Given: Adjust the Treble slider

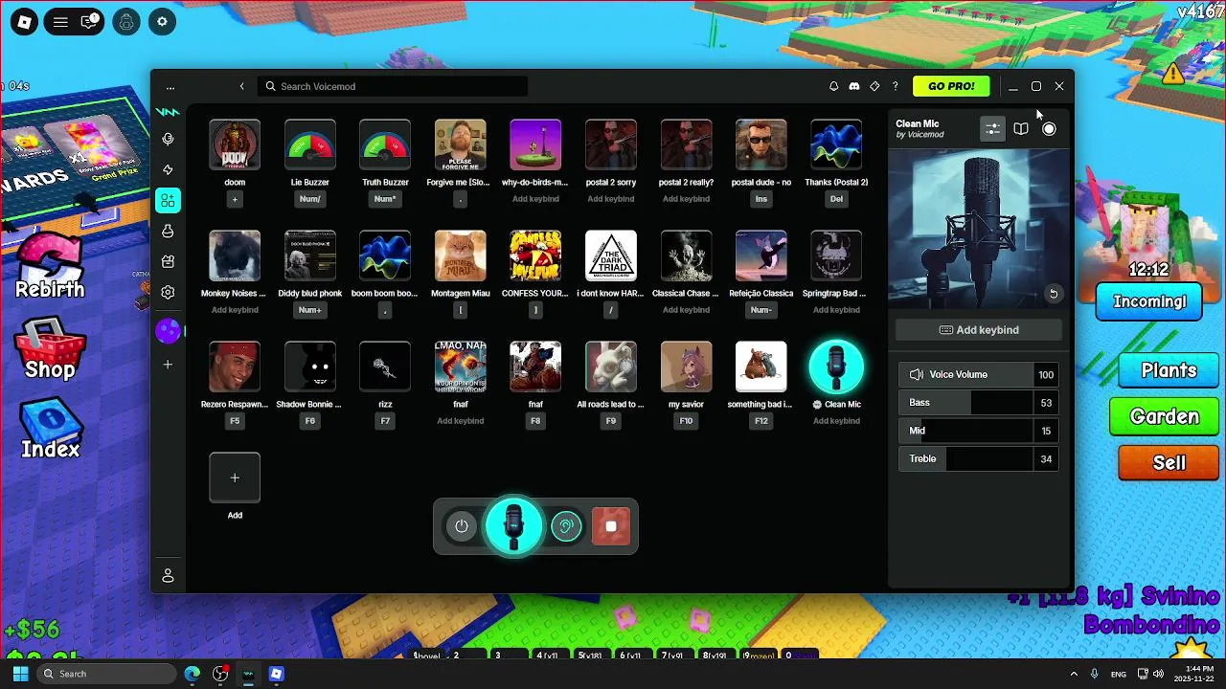Looking at the screenshot, I should (978, 458).
